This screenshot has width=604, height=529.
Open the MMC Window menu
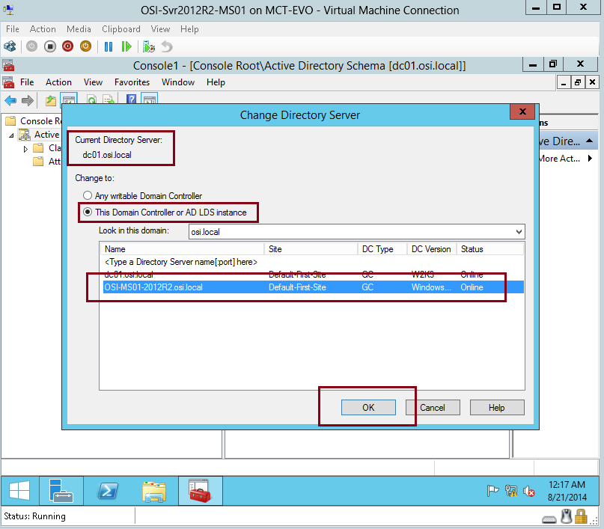tap(178, 82)
